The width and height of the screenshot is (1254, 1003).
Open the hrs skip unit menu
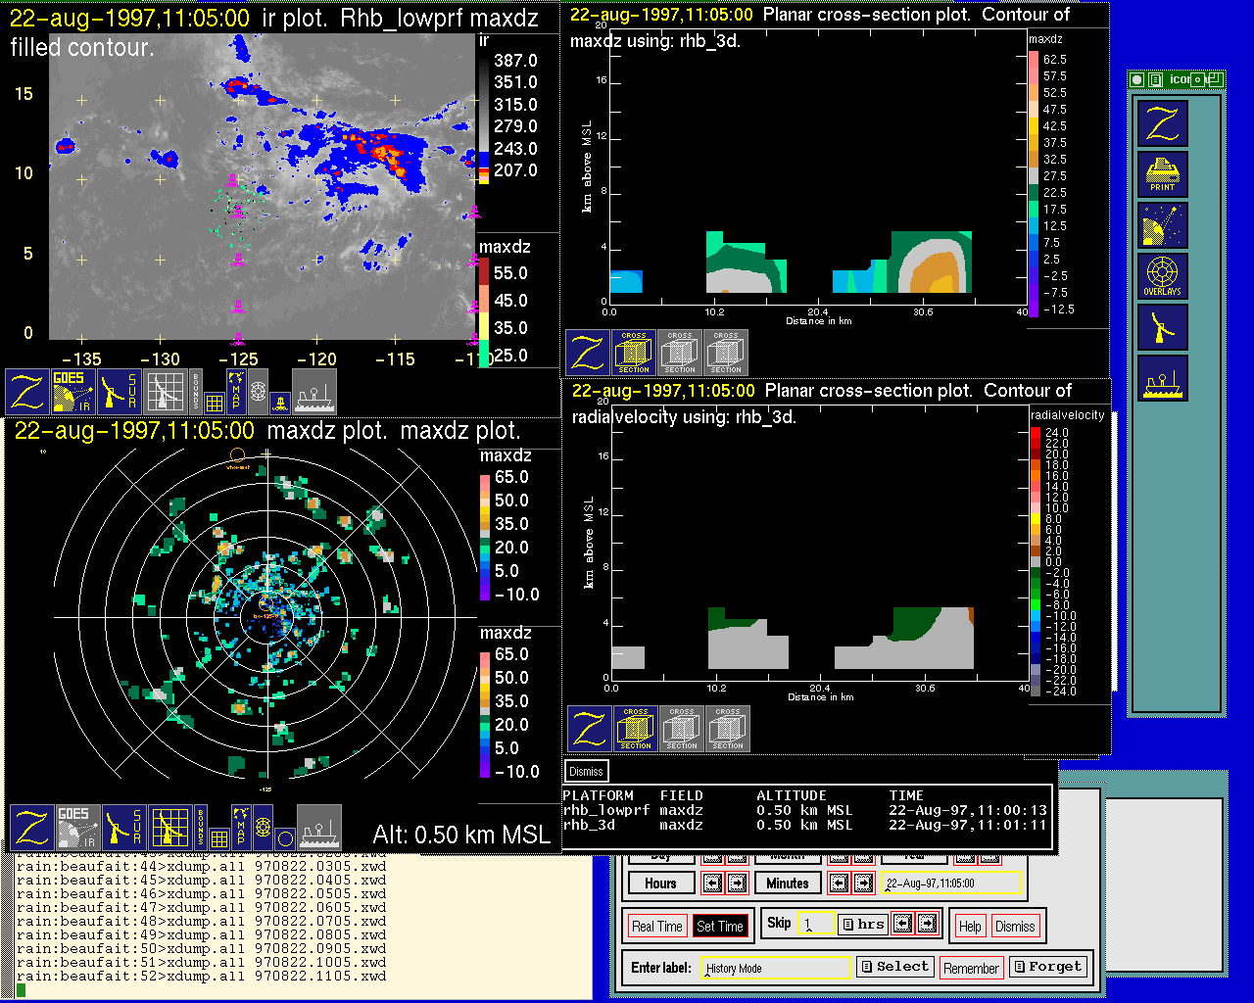point(863,924)
